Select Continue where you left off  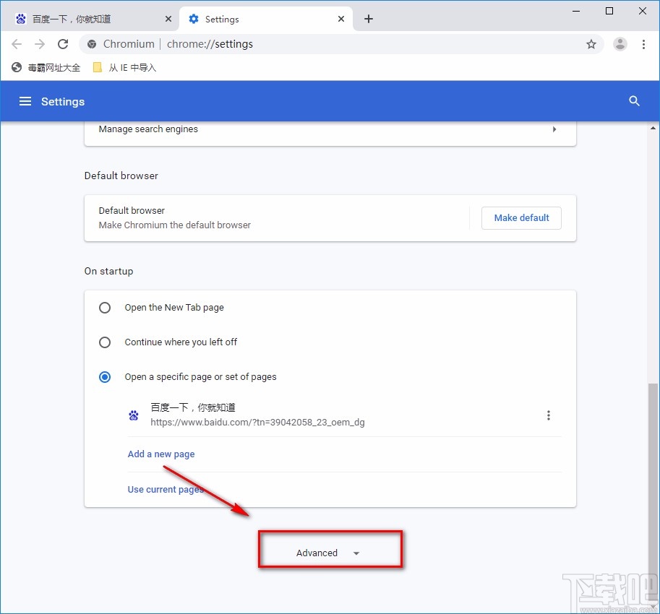click(x=105, y=342)
